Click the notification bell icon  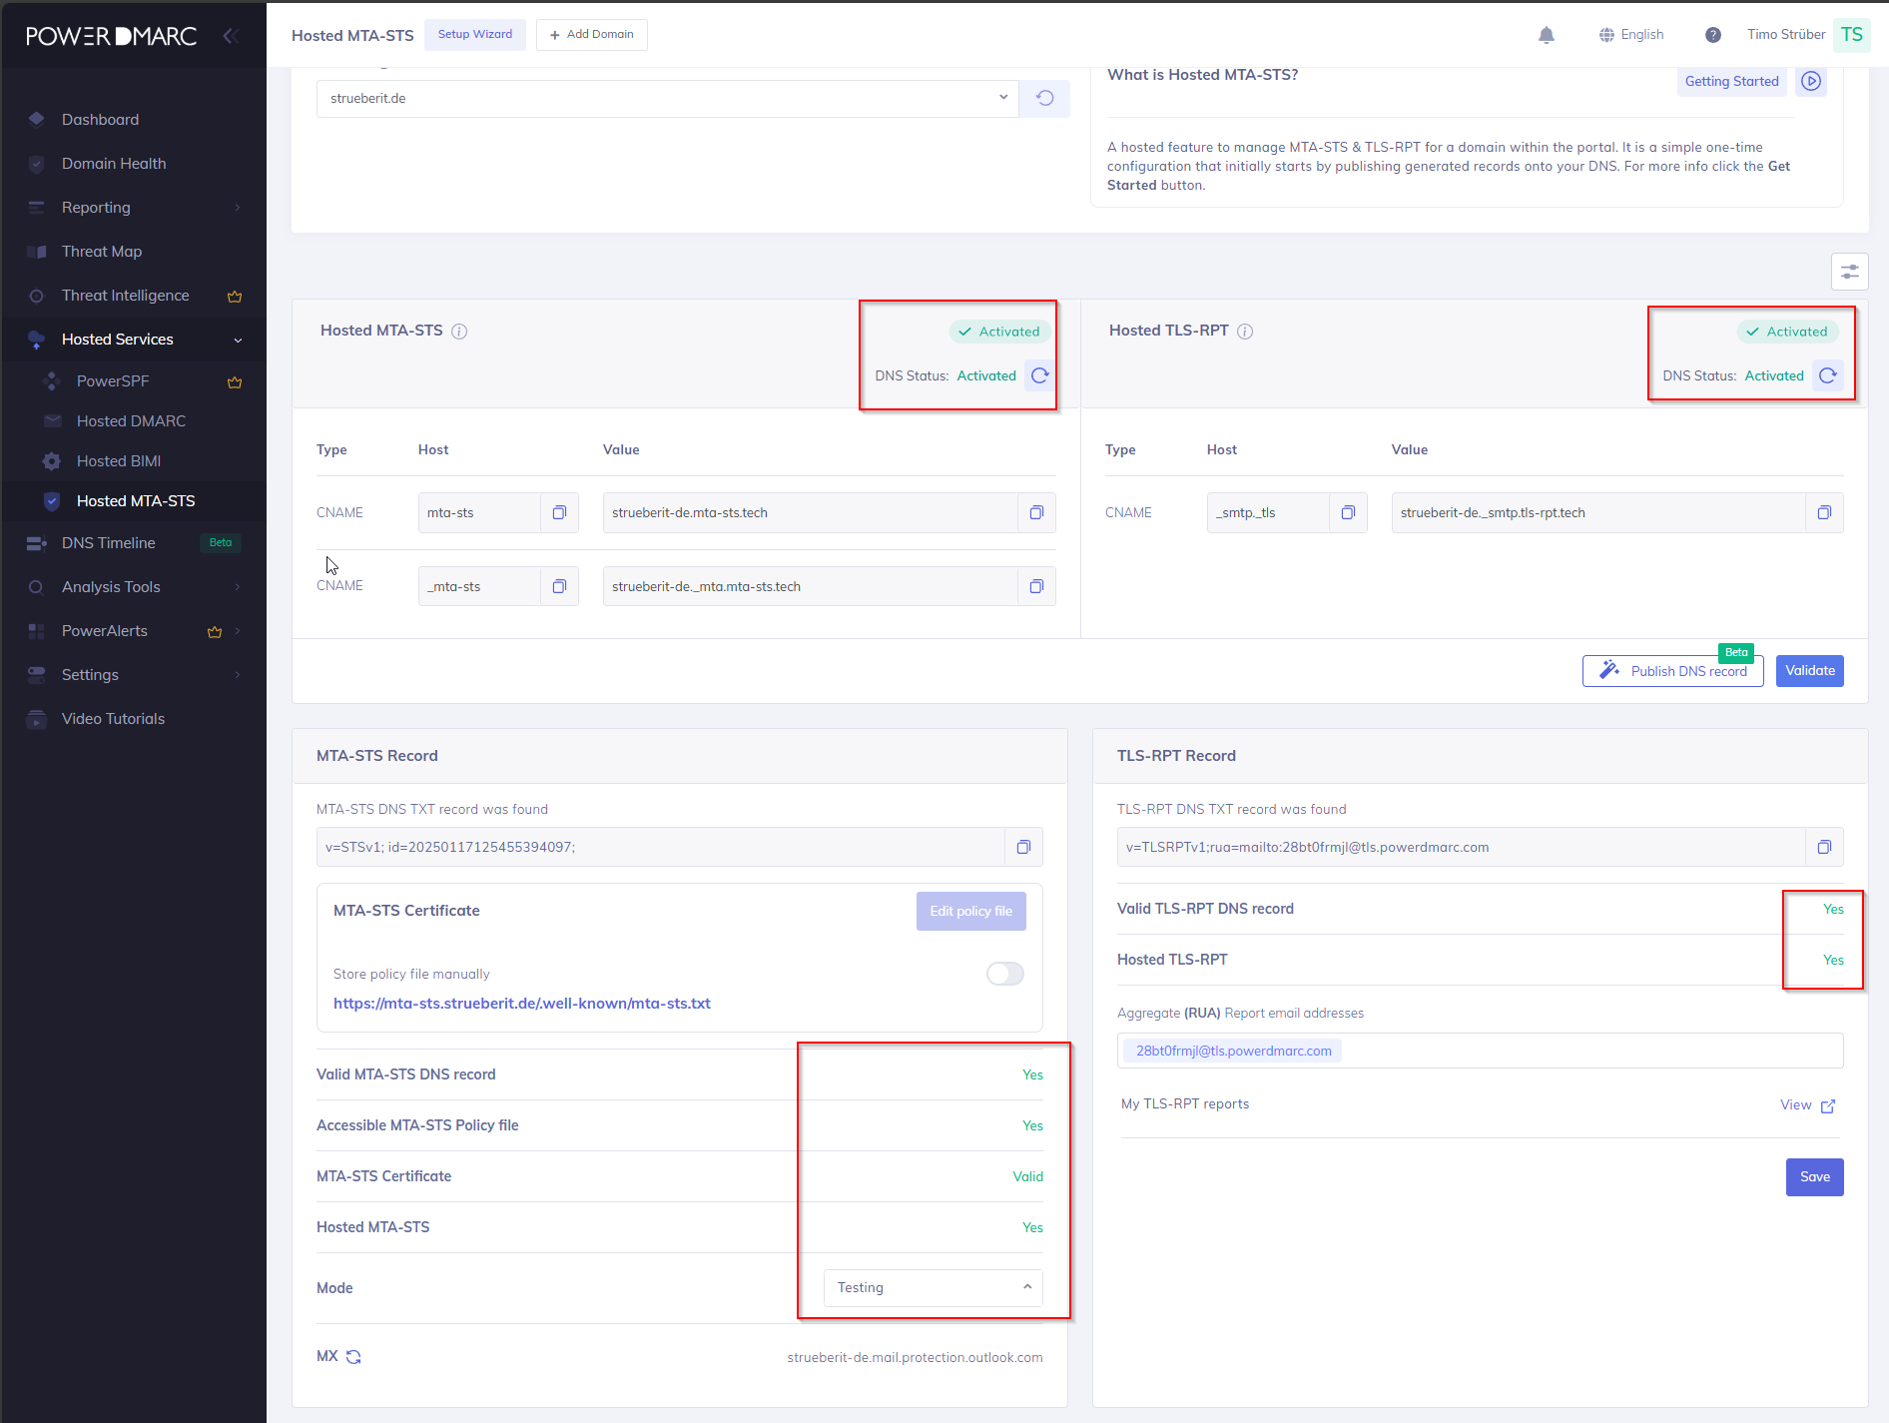click(1546, 35)
